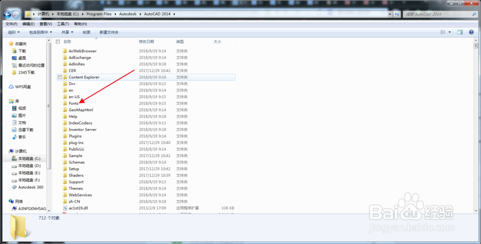
Task: Tick the Content Explorer row checkbox
Action: point(60,77)
